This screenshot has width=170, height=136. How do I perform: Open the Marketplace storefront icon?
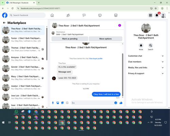116,15
